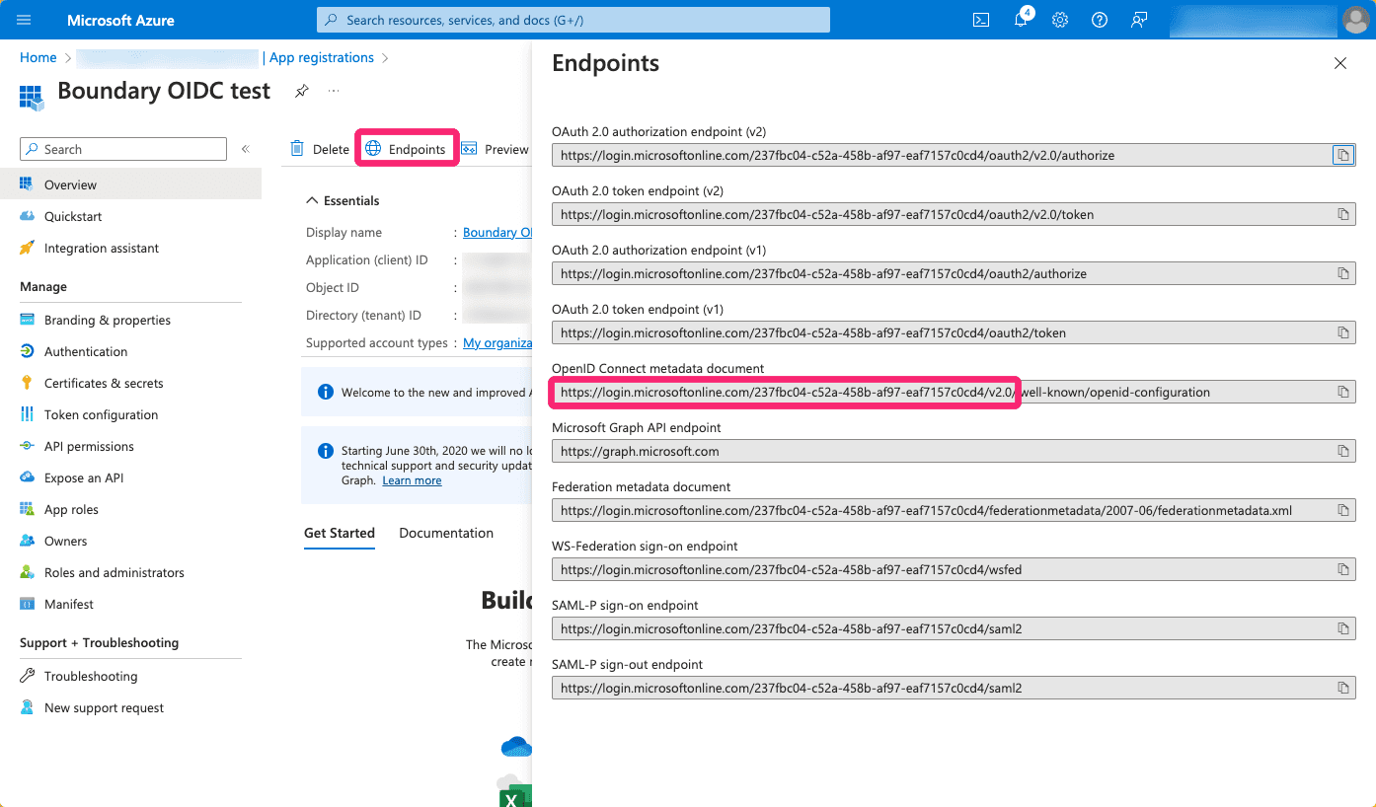This screenshot has width=1376, height=807.
Task: Open notifications bell icon
Action: tap(1021, 20)
